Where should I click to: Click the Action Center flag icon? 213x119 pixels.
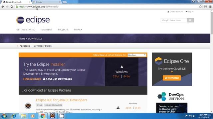tap(187, 116)
